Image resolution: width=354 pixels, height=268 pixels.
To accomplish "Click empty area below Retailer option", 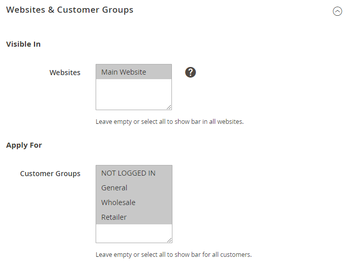I will tap(133, 233).
